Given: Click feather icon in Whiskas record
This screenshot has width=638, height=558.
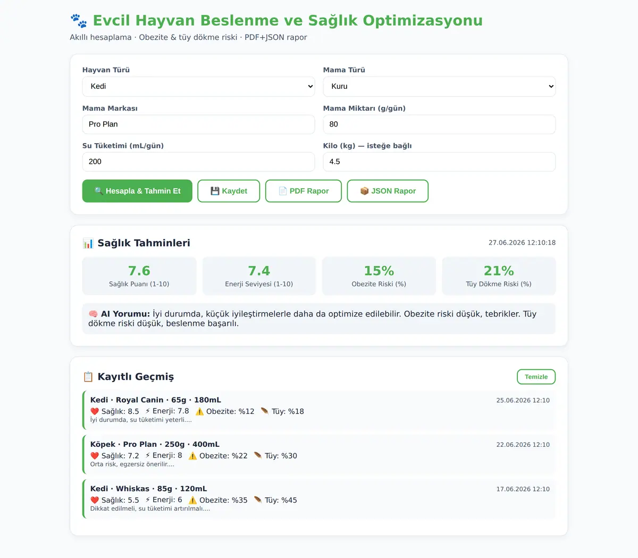Looking at the screenshot, I should [x=257, y=500].
